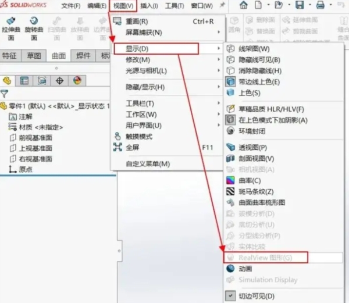Toggle 草稿品质 HLR/HLV(F)

click(284, 109)
